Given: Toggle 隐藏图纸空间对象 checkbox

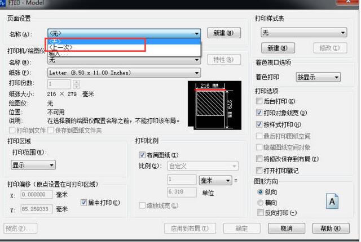Looking at the screenshot, I should 259,147.
